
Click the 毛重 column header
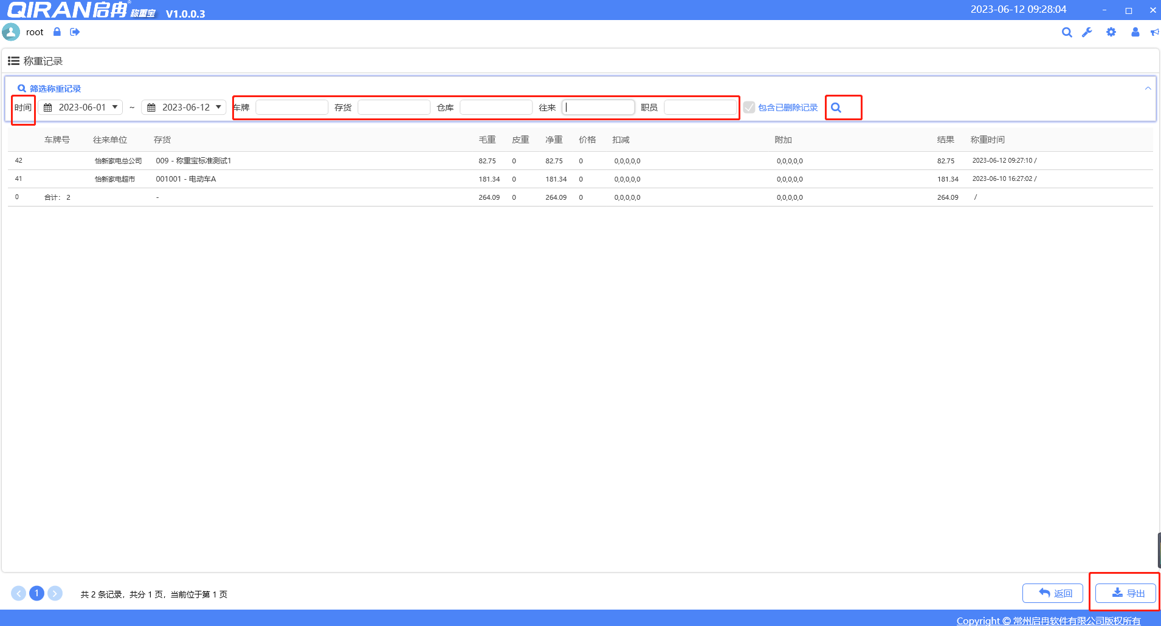click(487, 140)
